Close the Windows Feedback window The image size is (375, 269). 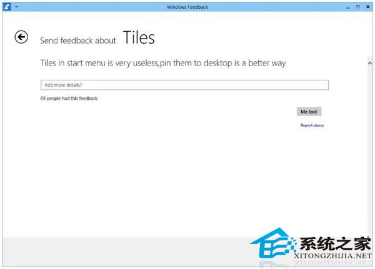click(368, 7)
